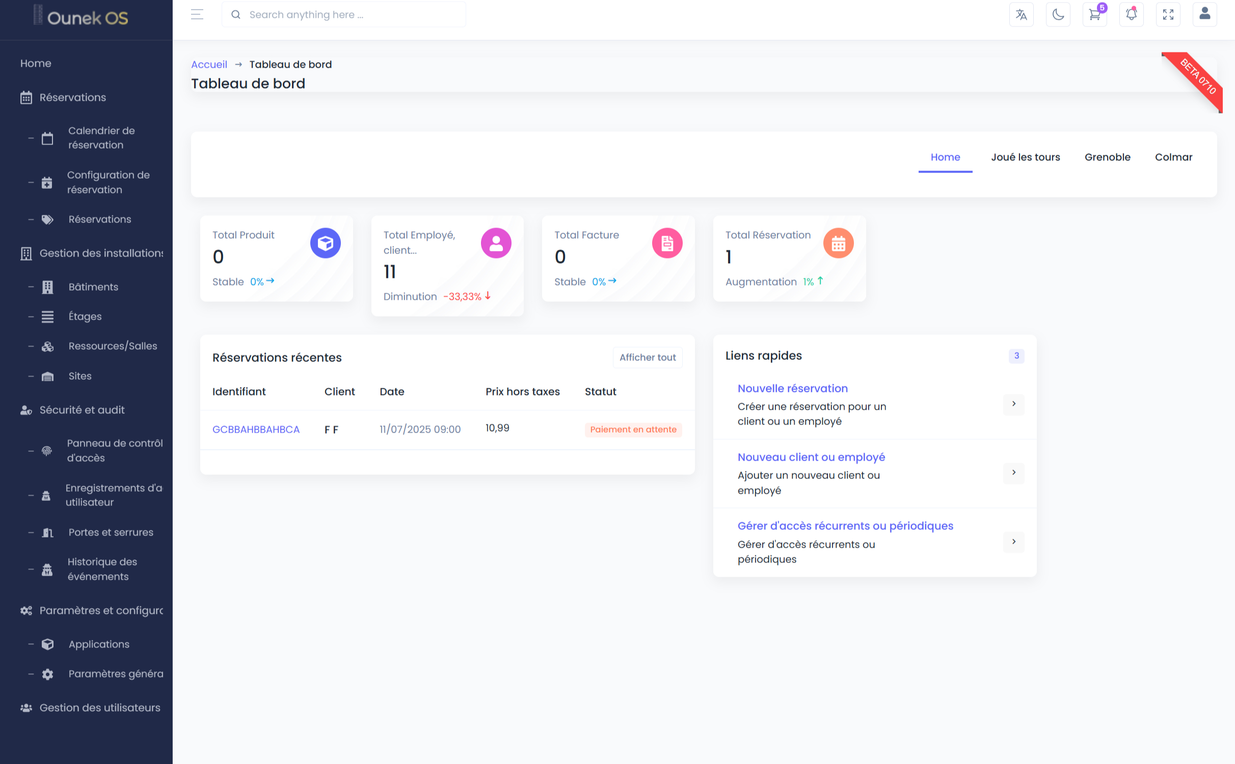
Task: Expand Nouvelle réservation chevron arrow
Action: (x=1013, y=404)
